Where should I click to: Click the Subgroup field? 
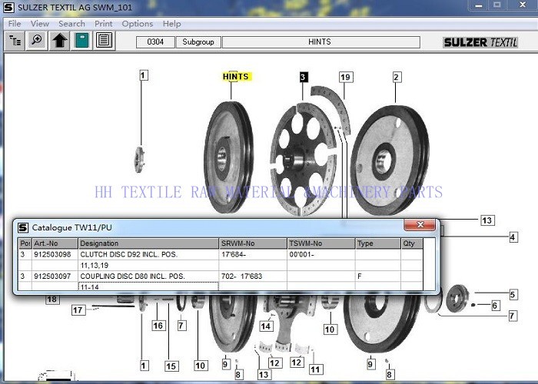pos(198,42)
